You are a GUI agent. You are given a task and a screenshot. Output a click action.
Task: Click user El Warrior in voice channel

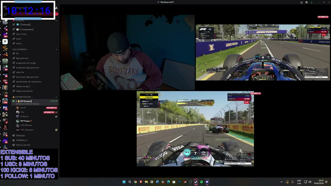point(36,117)
